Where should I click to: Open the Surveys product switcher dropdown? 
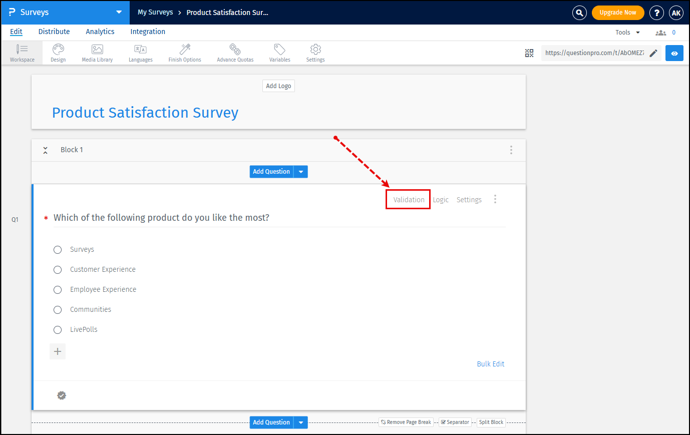tap(119, 12)
